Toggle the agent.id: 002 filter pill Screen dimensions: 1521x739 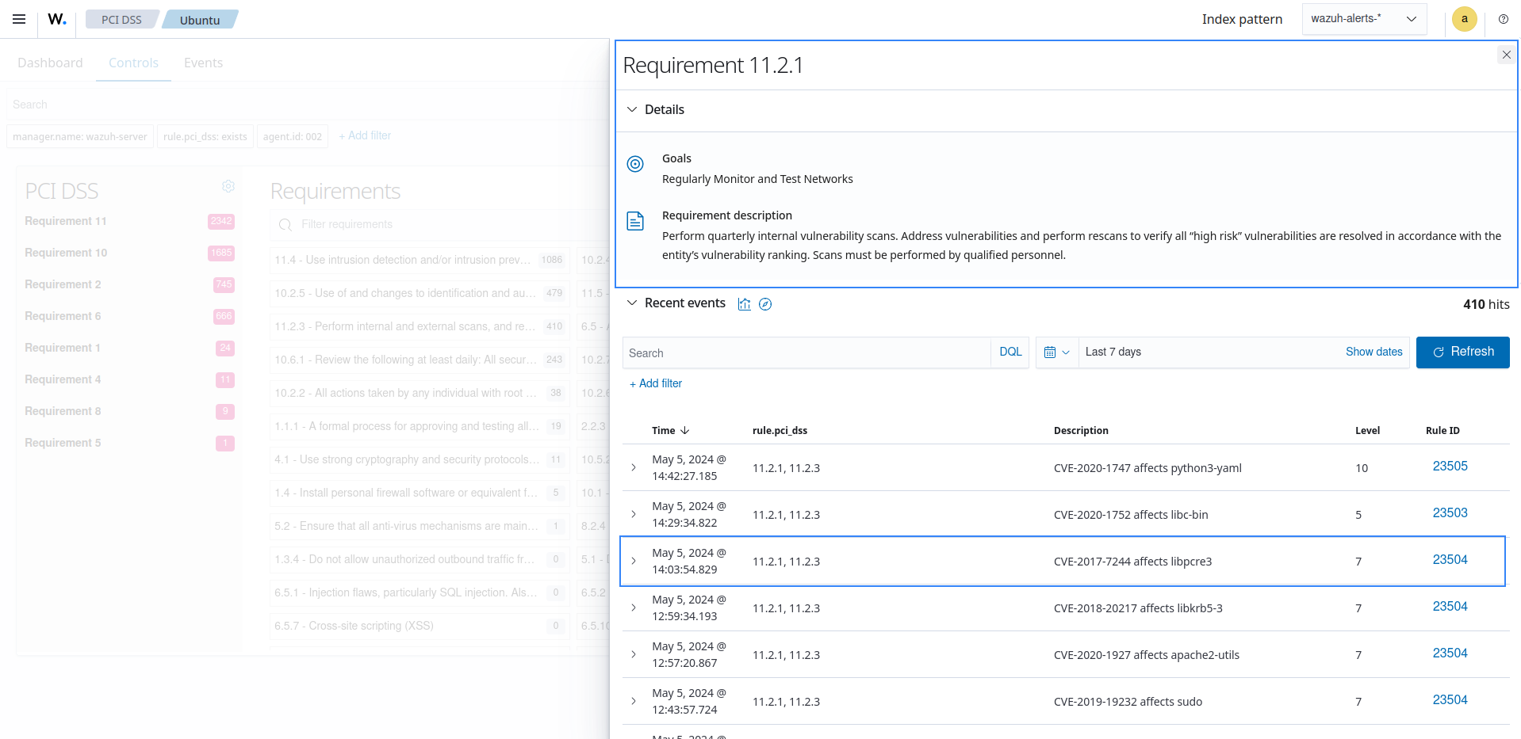(292, 136)
